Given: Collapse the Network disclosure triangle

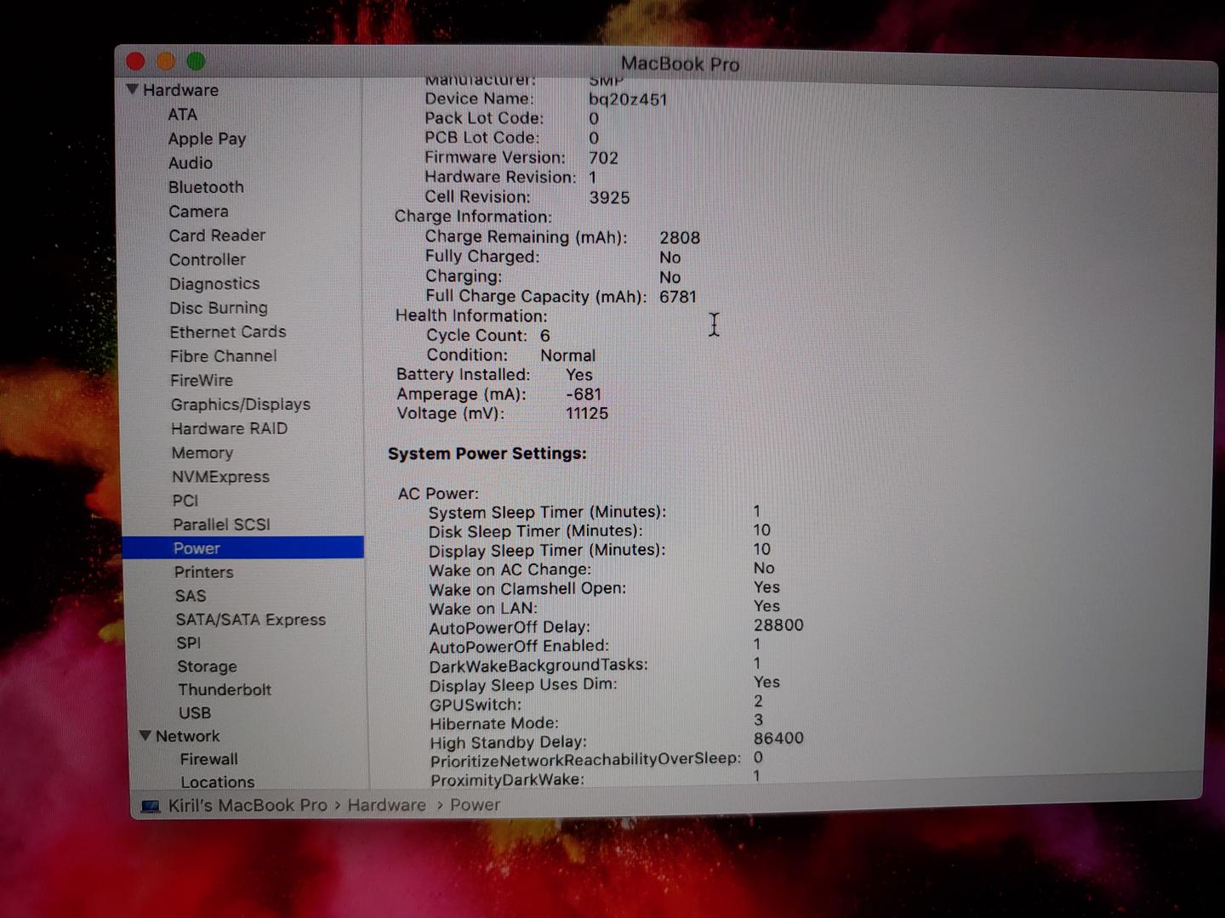Looking at the screenshot, I should [145, 735].
